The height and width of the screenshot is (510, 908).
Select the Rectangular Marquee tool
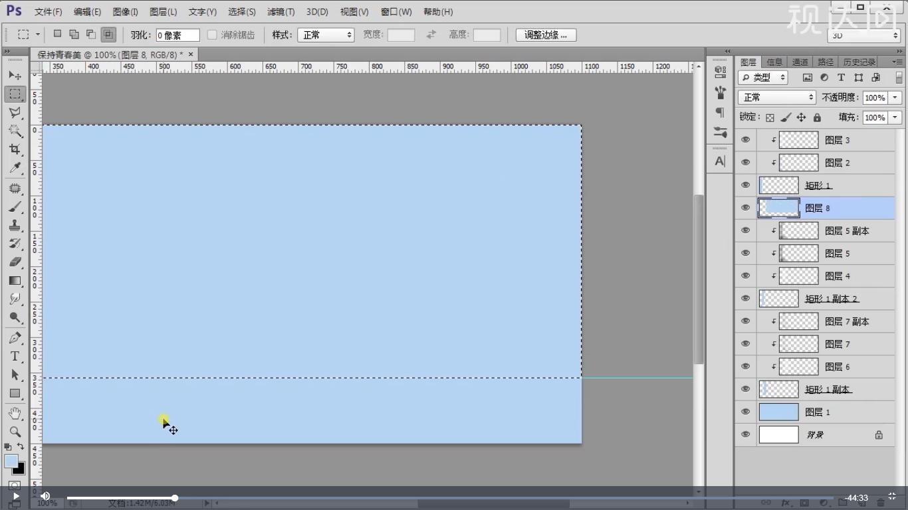[x=15, y=94]
